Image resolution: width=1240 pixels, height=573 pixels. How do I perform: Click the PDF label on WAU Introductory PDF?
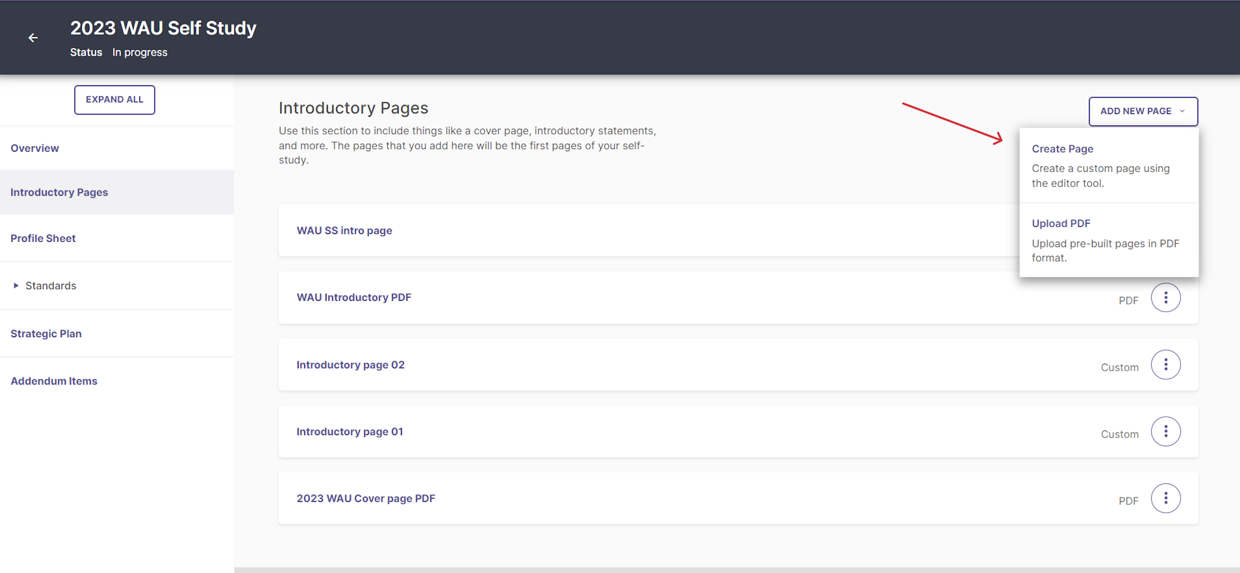pos(1129,300)
